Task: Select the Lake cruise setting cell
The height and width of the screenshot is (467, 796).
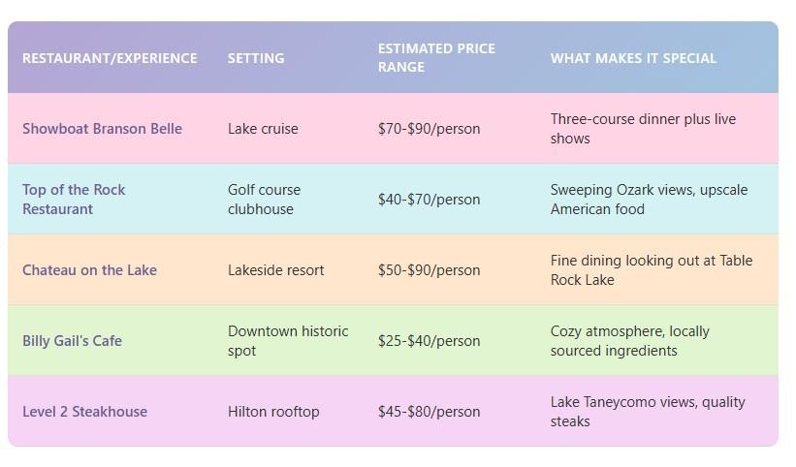Action: (263, 129)
